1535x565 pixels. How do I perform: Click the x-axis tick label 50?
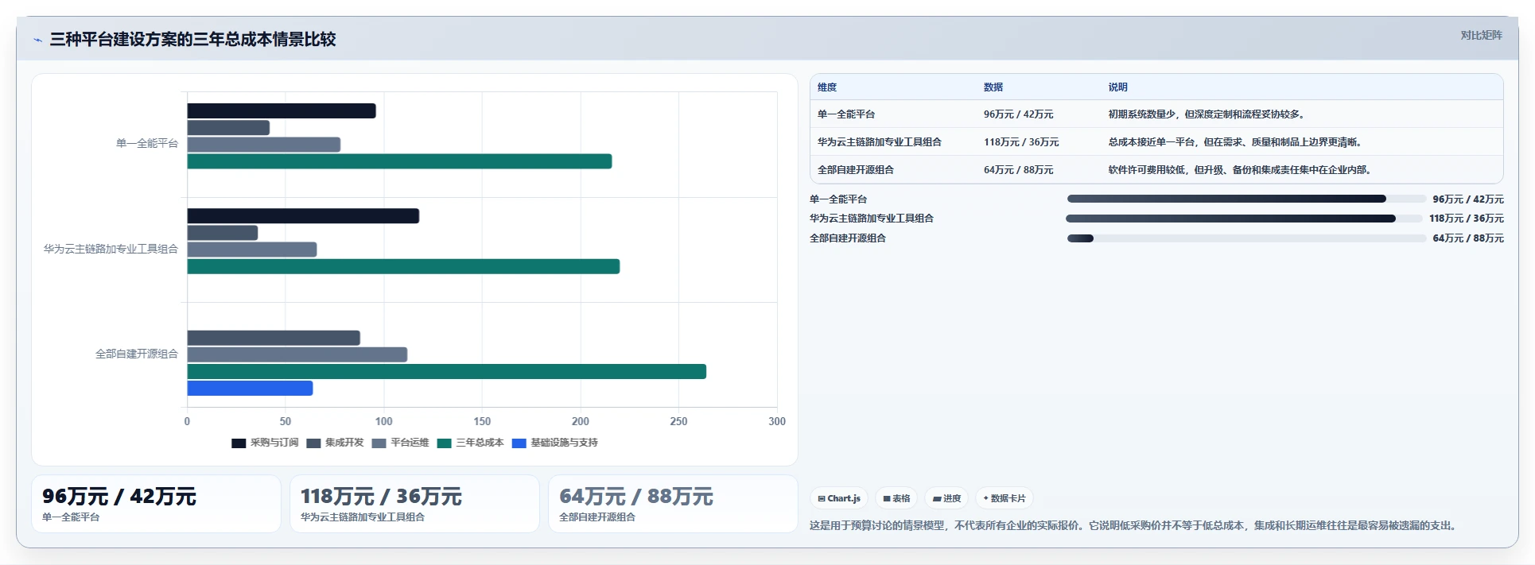click(x=286, y=422)
